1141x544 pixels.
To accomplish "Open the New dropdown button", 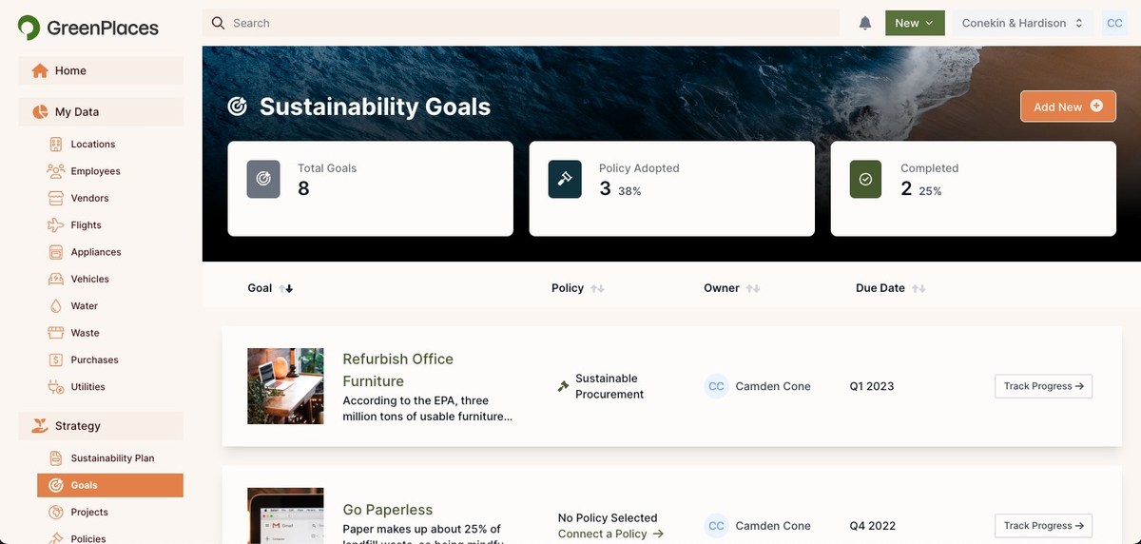I will point(915,23).
